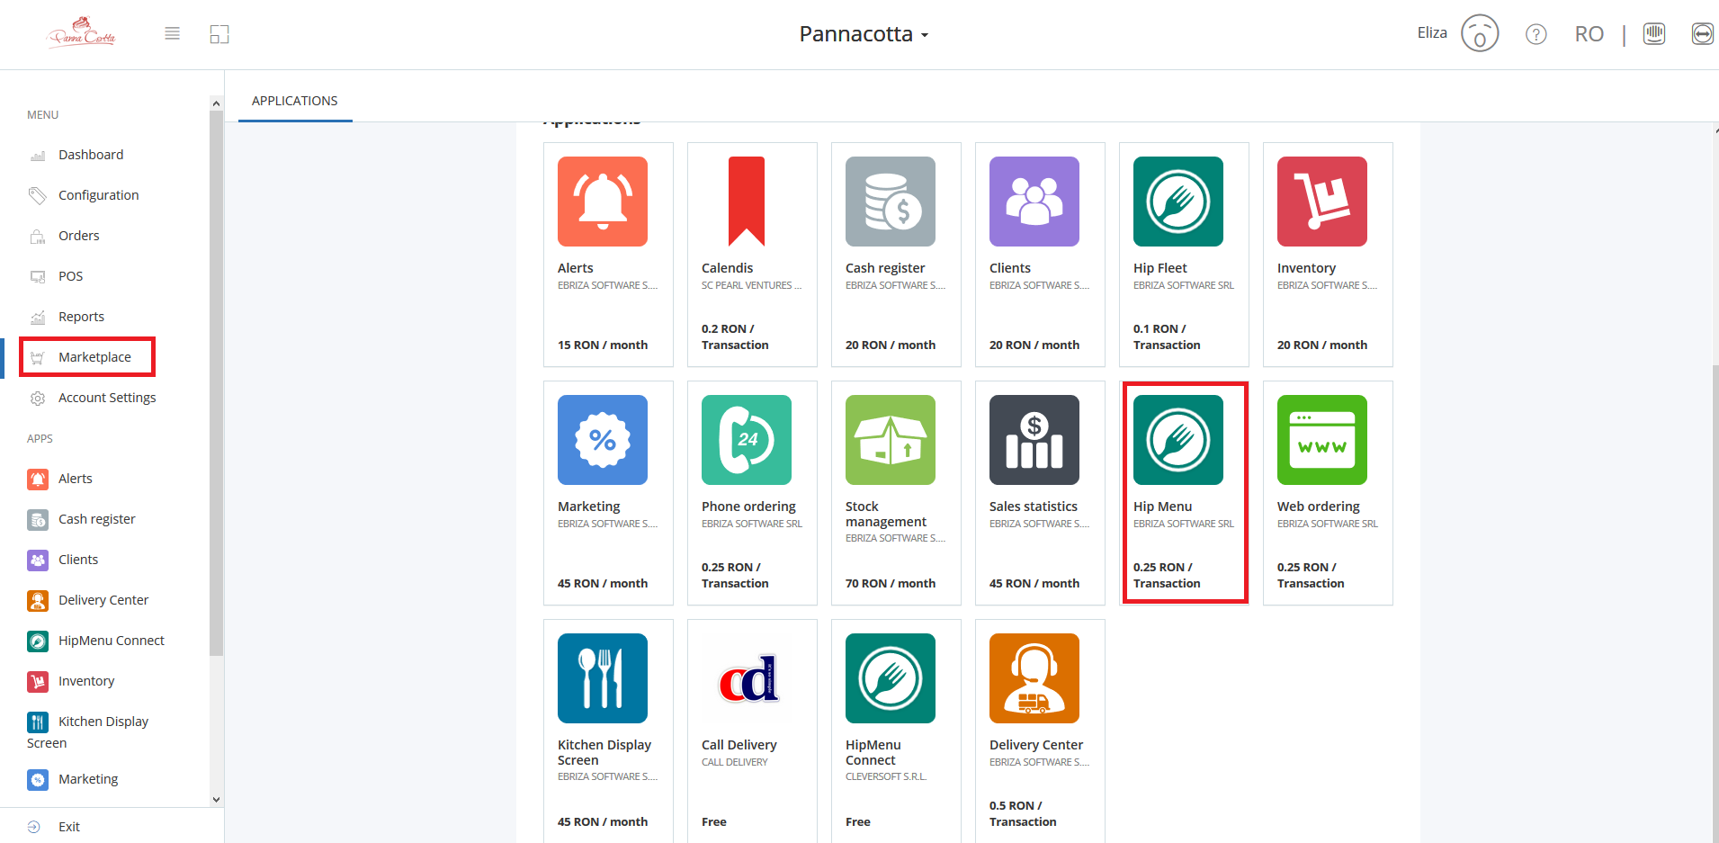
Task: Open the Inventory red cart icon
Action: (x=1322, y=202)
